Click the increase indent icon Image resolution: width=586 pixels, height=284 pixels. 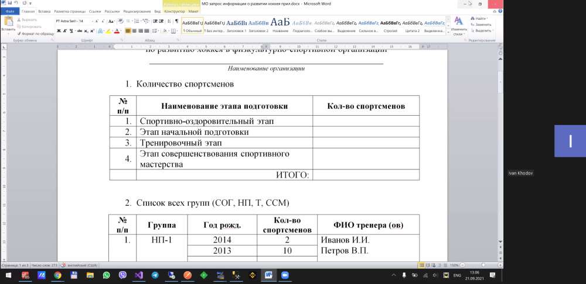coord(161,21)
